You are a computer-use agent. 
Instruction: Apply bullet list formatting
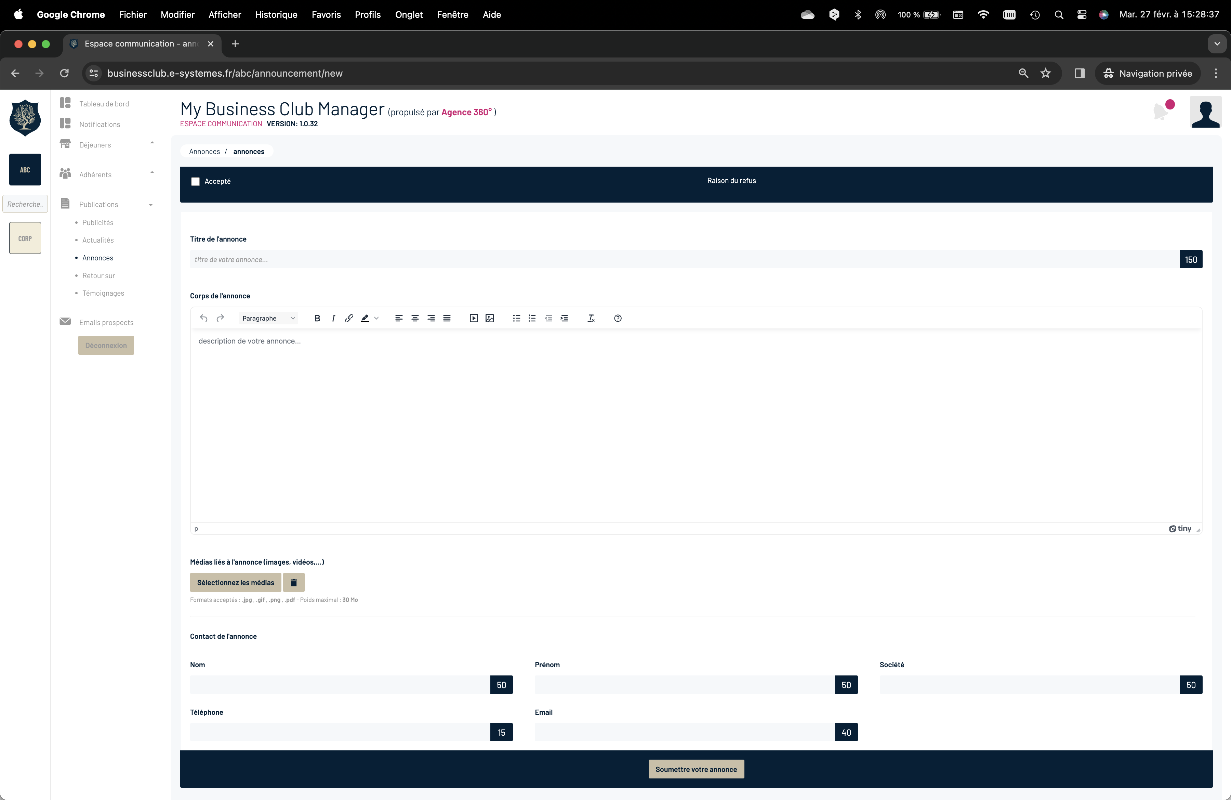pos(516,318)
